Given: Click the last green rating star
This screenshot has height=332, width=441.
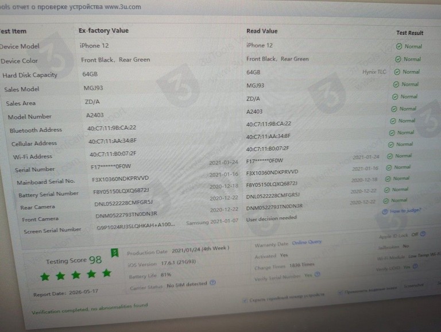Looking at the screenshot, I should tap(107, 273).
